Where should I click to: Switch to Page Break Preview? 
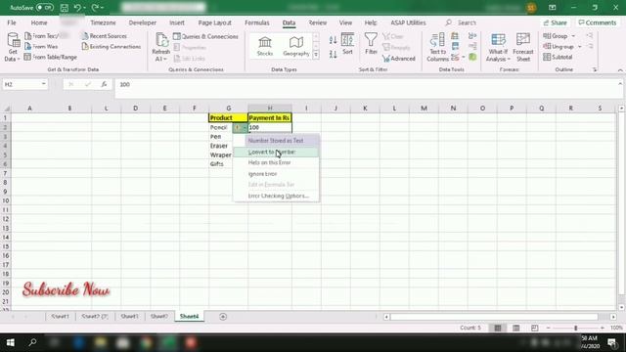534,328
